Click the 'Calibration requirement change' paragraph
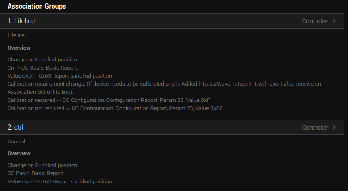This screenshot has height=191, width=348. point(164,88)
